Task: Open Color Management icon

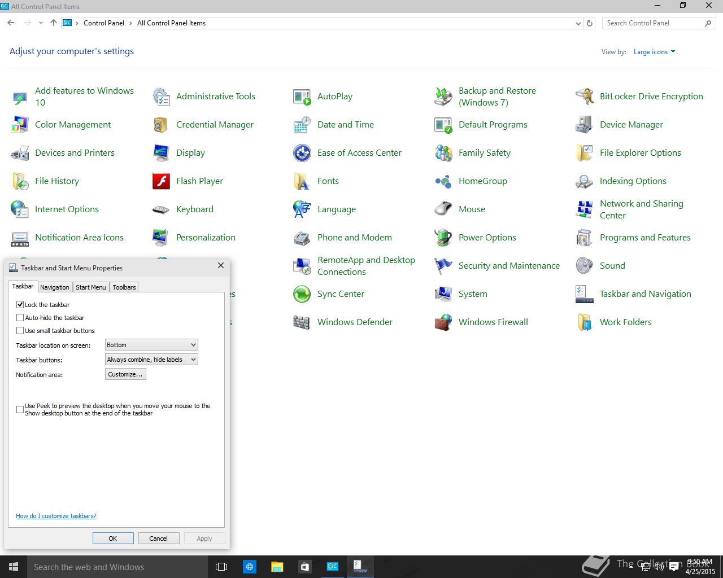Action: 20,125
